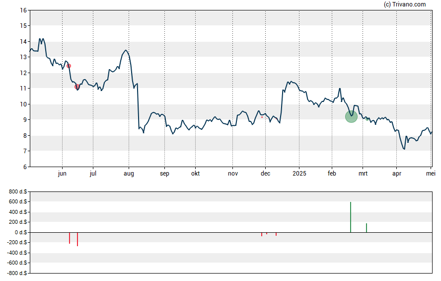
Task: Click the 'feb' x-axis label
Action: pyautogui.click(x=332, y=174)
